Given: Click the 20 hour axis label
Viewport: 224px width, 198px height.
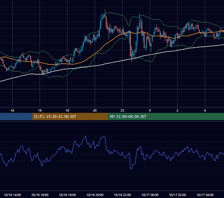Looking at the screenshot, I should coord(95,111).
